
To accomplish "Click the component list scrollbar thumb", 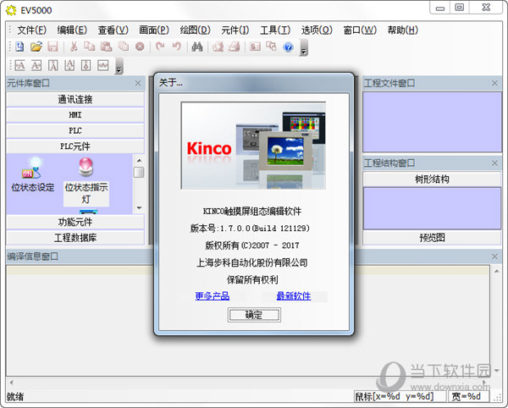I will pyautogui.click(x=139, y=173).
